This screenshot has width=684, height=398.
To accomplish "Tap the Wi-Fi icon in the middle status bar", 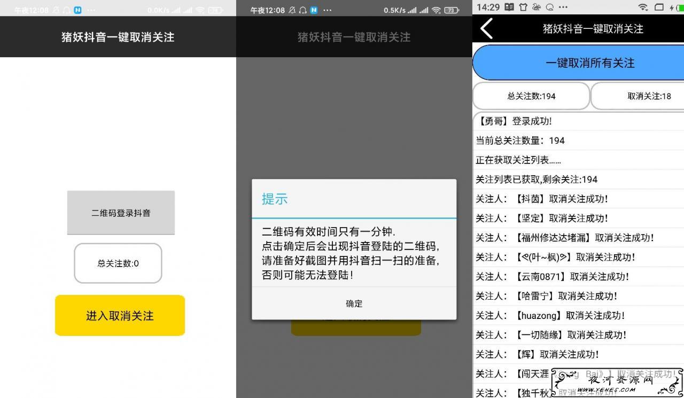I will [437, 10].
